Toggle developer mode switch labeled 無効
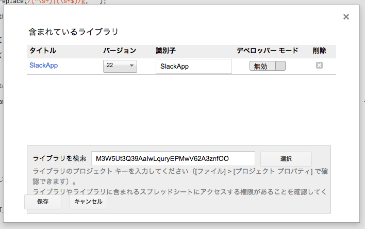 (x=268, y=66)
